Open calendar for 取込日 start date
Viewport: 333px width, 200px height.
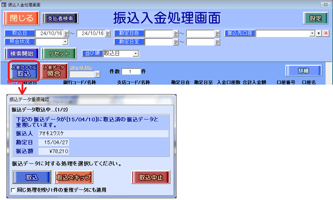click(x=66, y=33)
